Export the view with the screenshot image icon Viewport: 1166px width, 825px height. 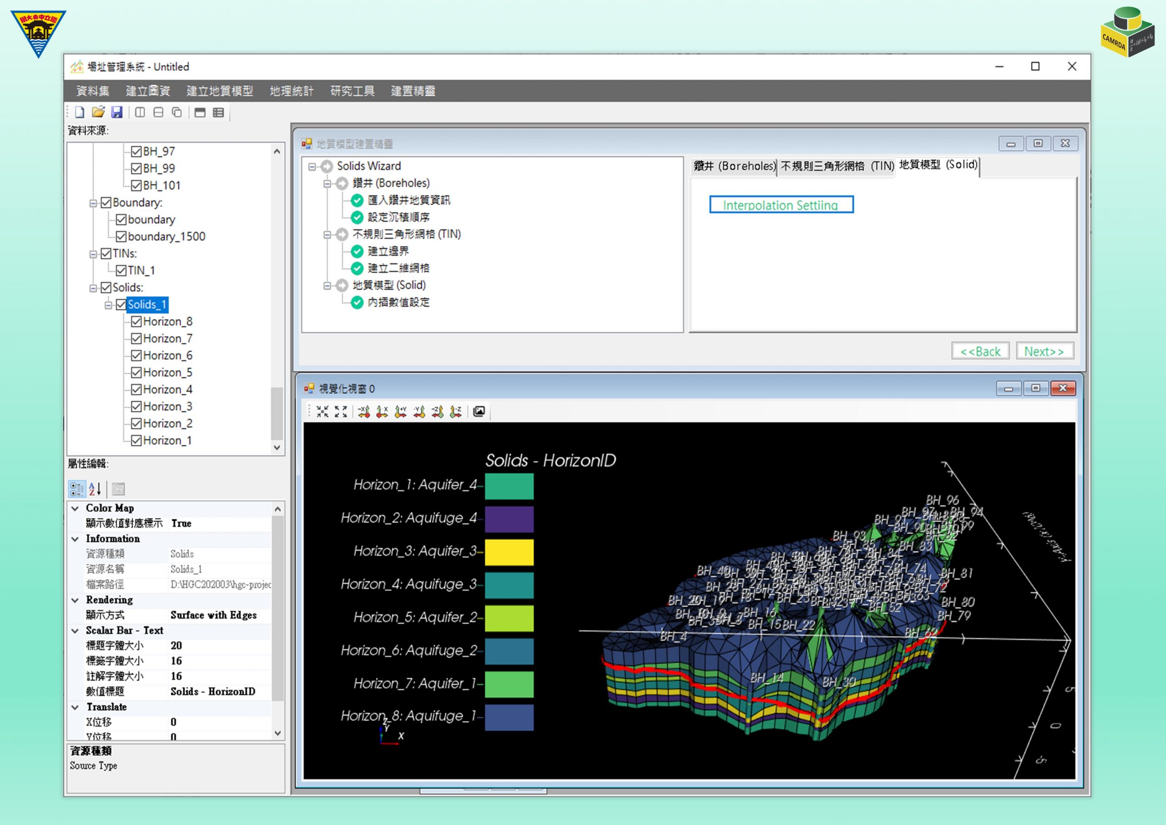479,411
